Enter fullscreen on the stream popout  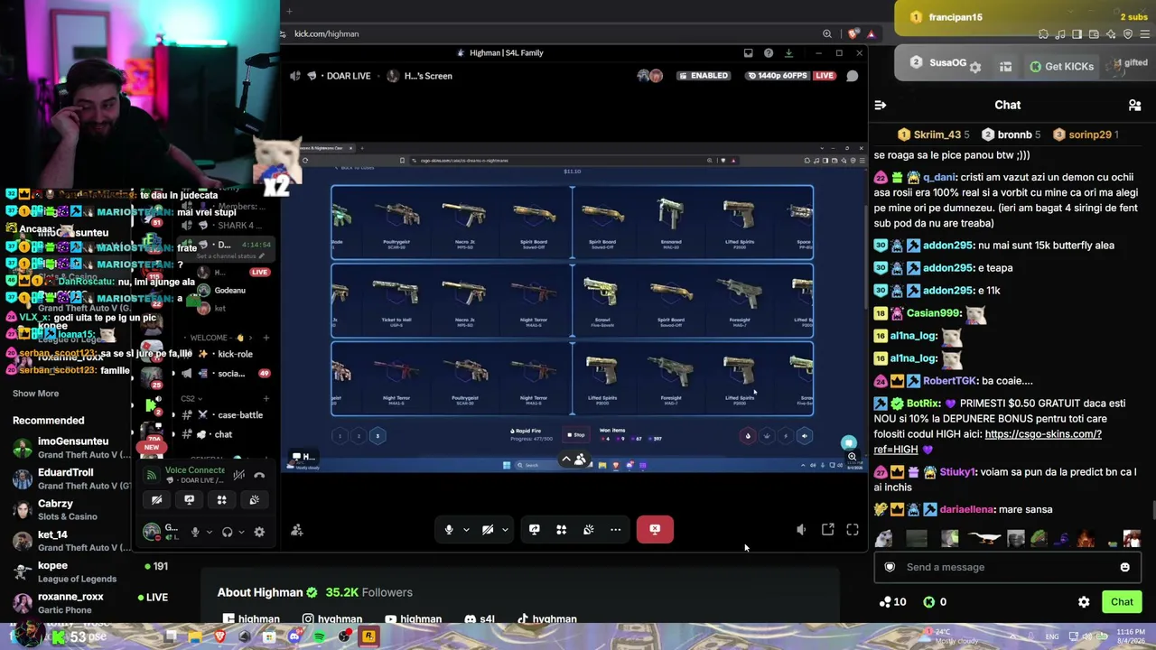[853, 530]
